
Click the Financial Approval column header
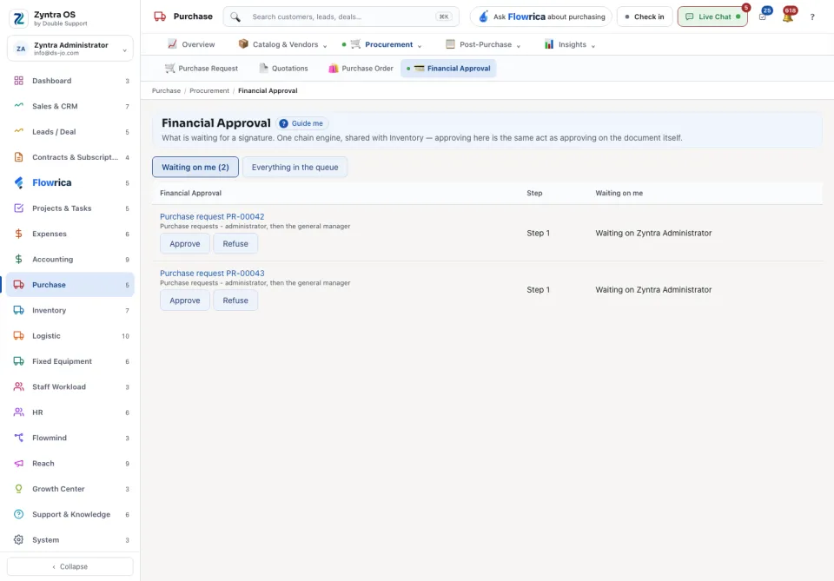tap(190, 193)
